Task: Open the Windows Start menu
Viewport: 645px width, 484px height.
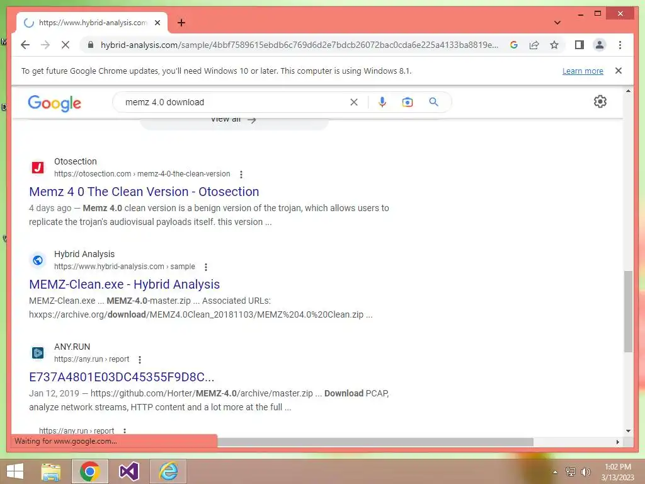Action: pos(15,471)
